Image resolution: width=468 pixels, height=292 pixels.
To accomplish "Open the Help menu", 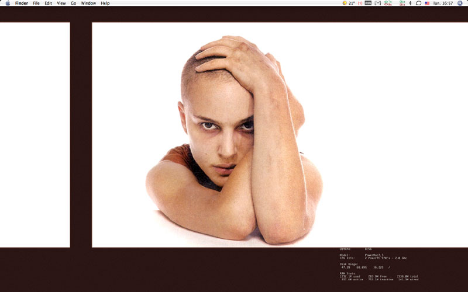I will point(105,4).
